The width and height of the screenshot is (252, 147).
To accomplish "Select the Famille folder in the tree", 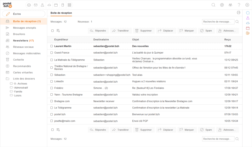I will coord(18,91).
